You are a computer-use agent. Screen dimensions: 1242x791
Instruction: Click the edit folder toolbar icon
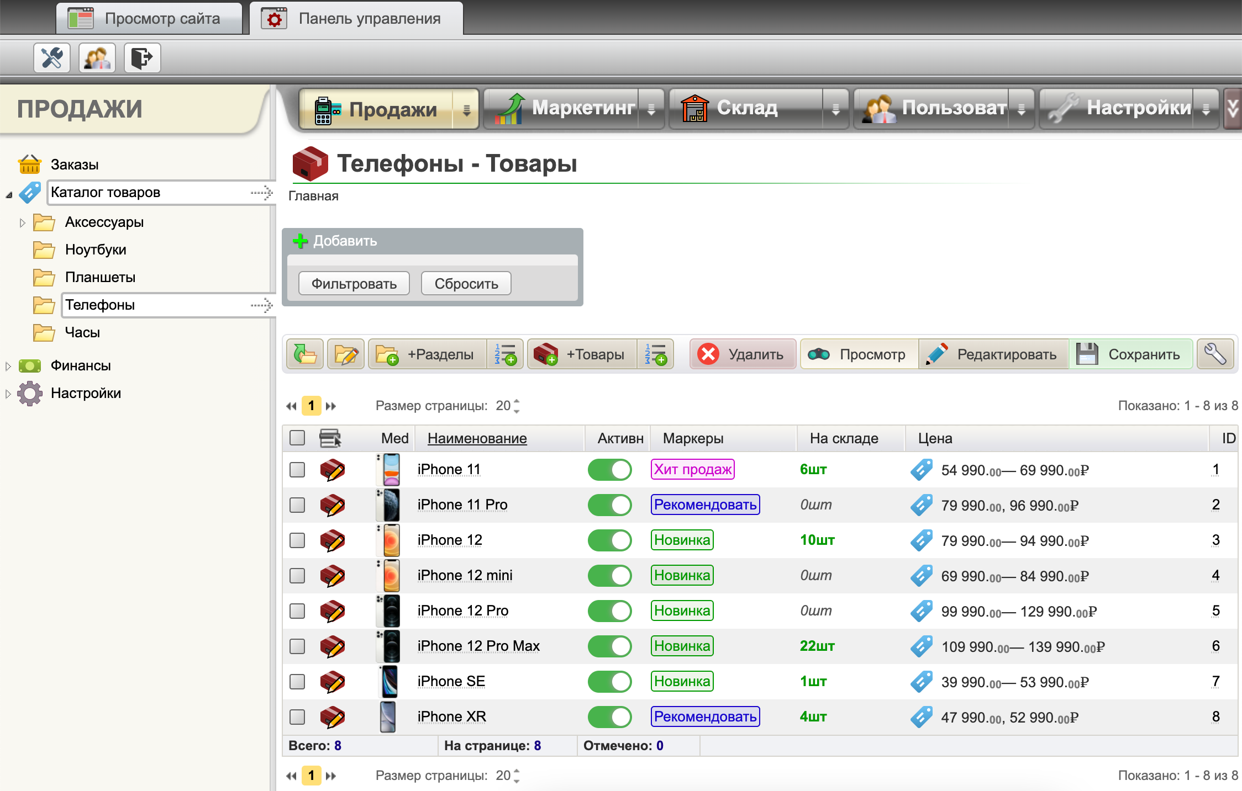click(346, 354)
